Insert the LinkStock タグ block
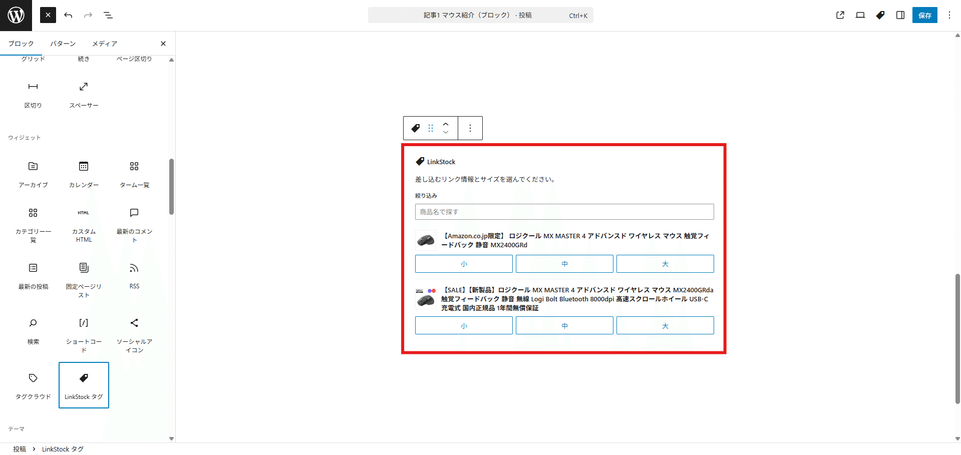The image size is (961, 455). pyautogui.click(x=84, y=385)
